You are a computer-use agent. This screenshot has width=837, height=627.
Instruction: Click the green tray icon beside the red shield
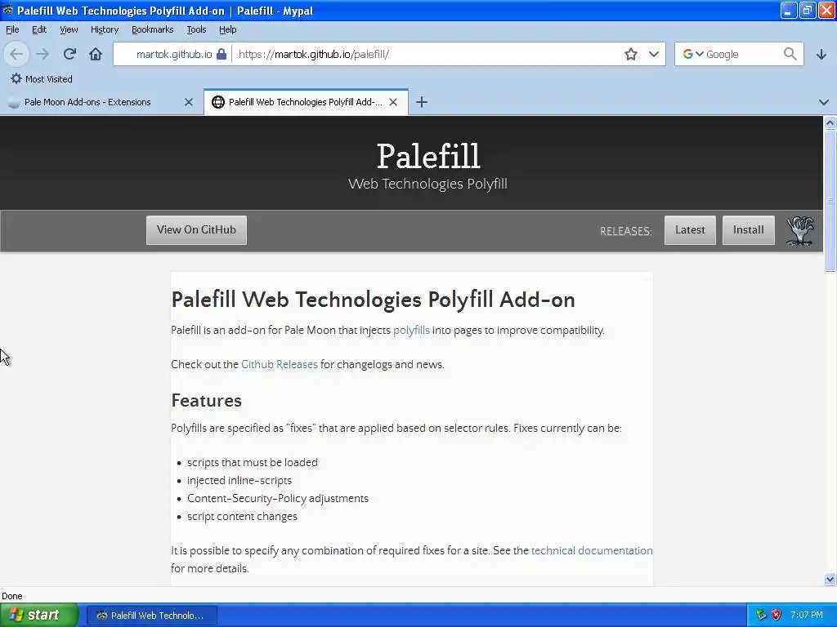coord(761,615)
